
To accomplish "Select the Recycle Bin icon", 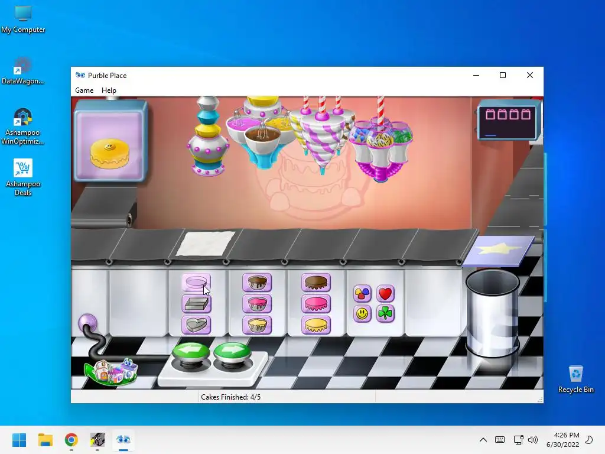I will coord(575,379).
